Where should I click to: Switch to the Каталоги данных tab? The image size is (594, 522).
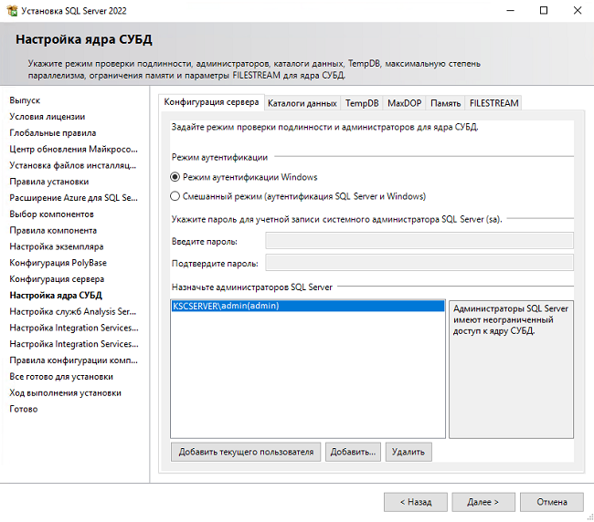pyautogui.click(x=302, y=103)
